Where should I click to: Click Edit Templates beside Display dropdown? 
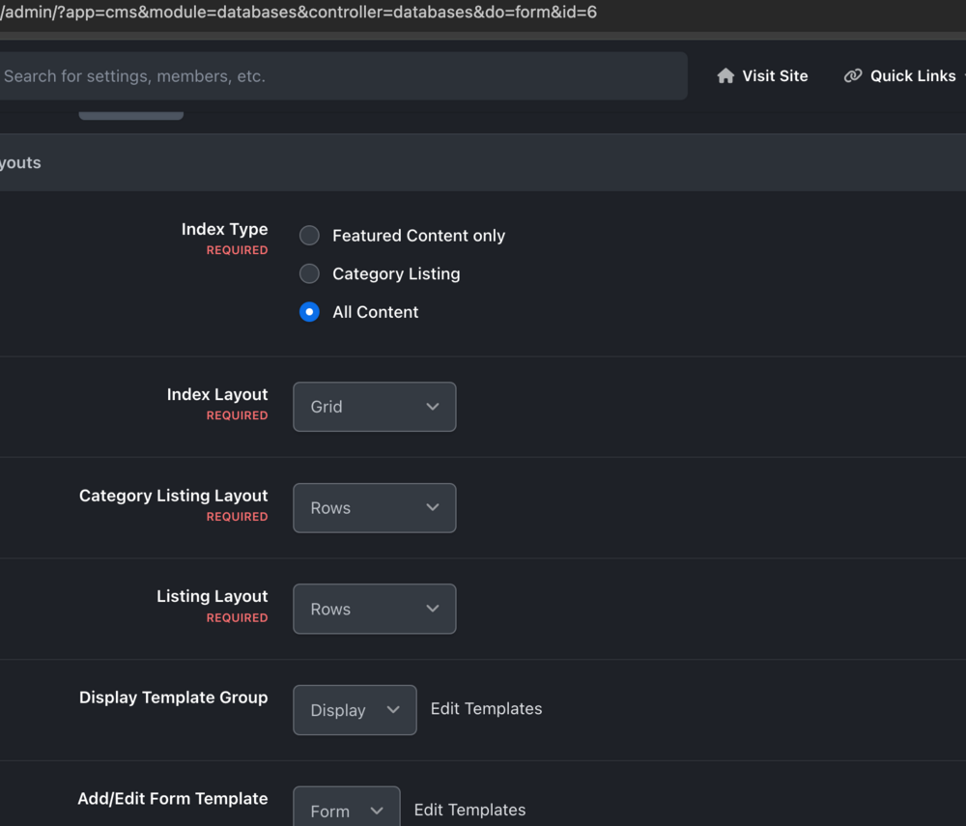[x=486, y=708]
